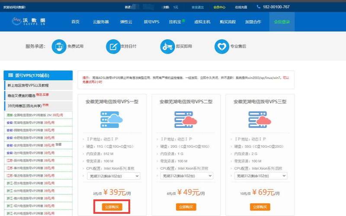This screenshot has height=216, width=346.
Task: Click the 即买即用 tractor icon
Action: click(x=167, y=47)
